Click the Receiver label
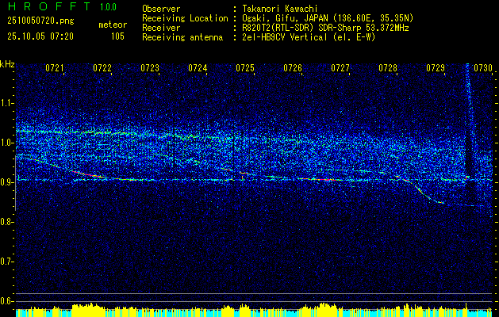499x317 pixels. click(x=161, y=28)
